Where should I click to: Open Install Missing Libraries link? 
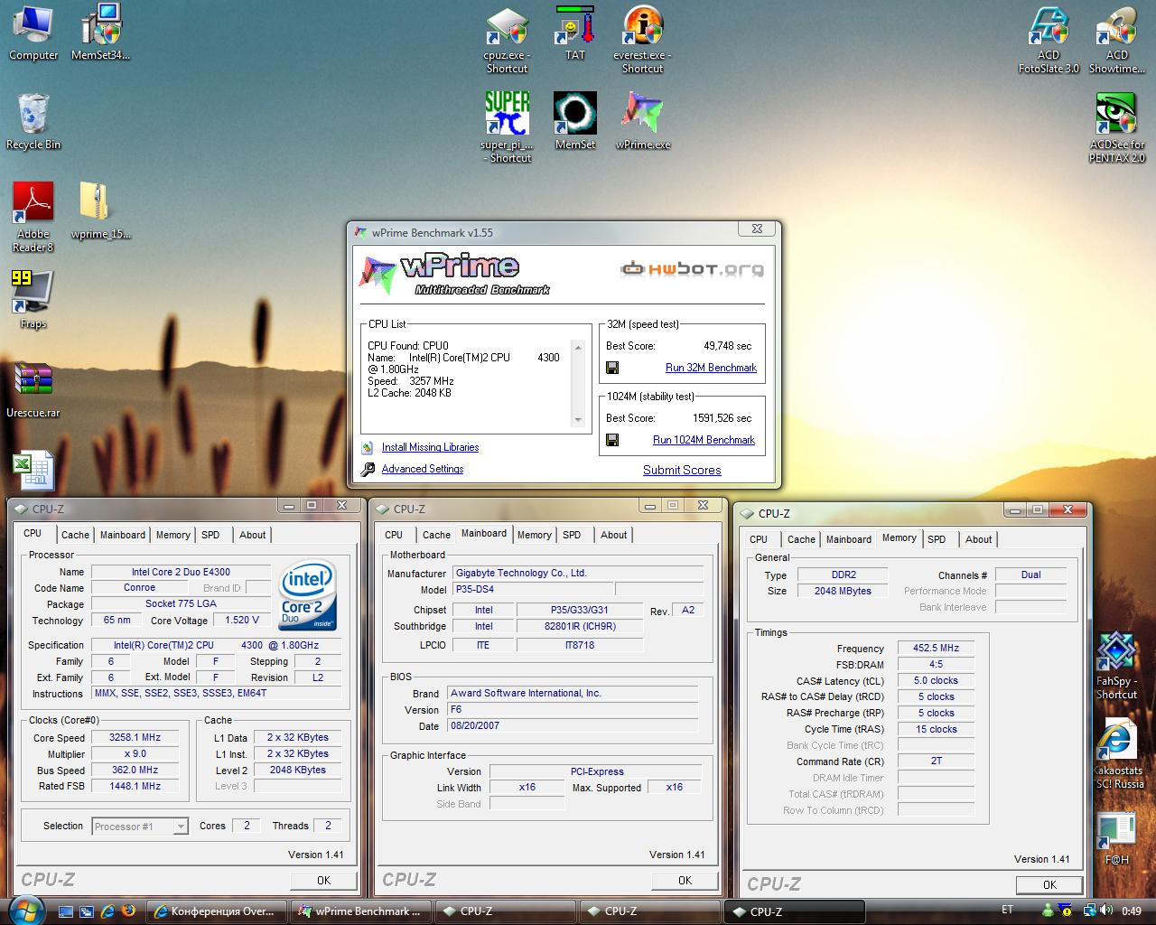[430, 447]
